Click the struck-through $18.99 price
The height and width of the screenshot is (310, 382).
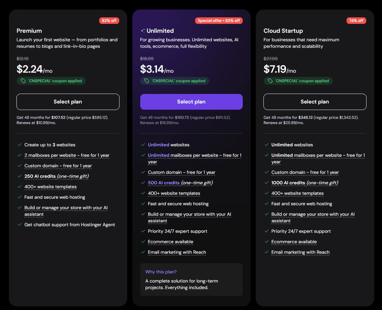[147, 58]
